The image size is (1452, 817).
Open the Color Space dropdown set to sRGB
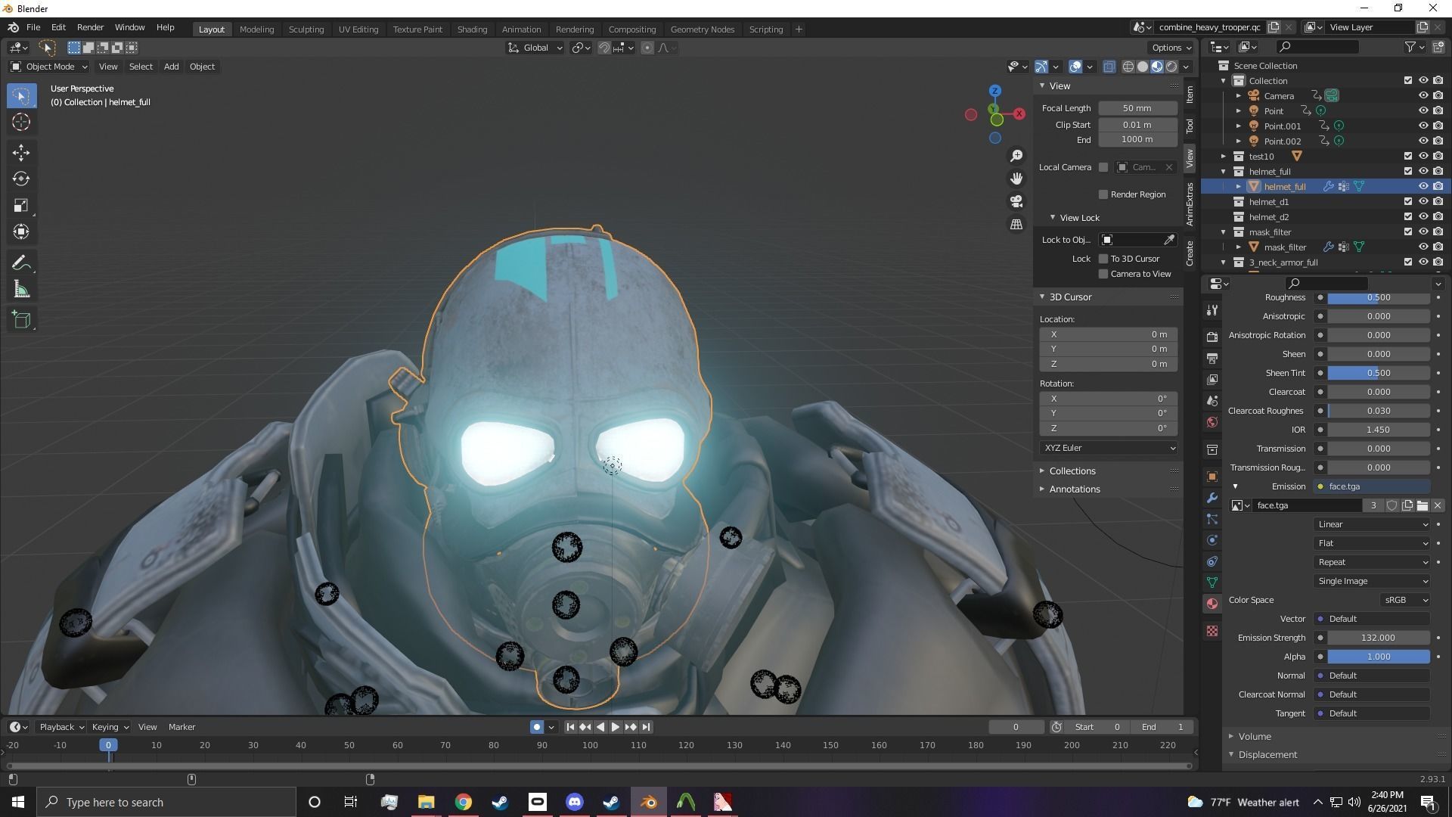[1403, 600]
